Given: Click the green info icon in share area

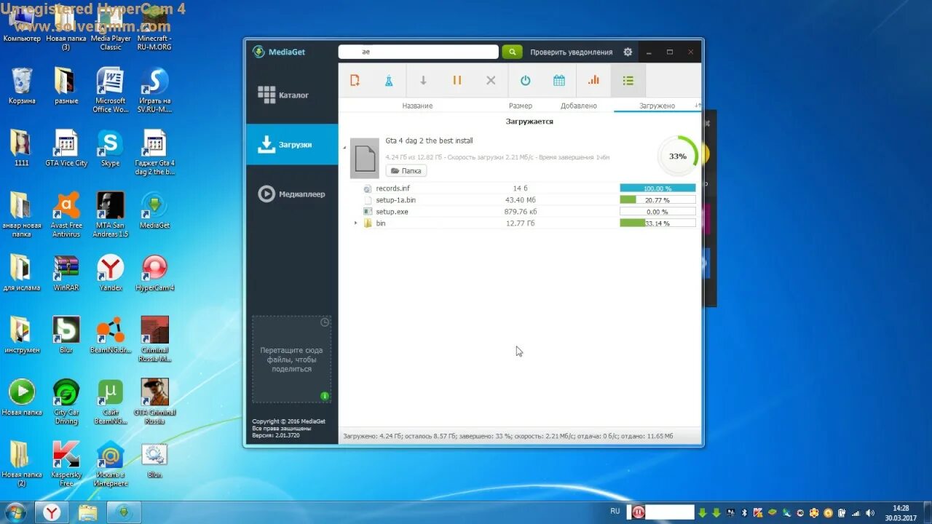Looking at the screenshot, I should (325, 396).
